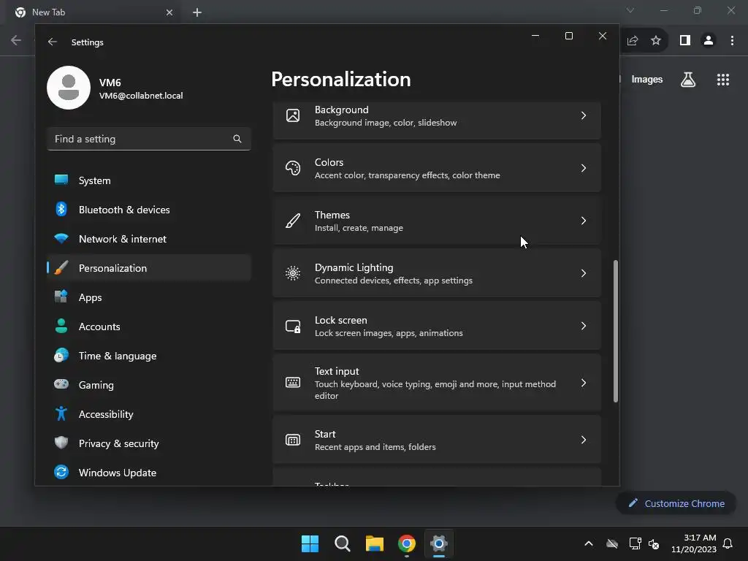Expand Background settings chevron
The height and width of the screenshot is (561, 748).
pos(584,115)
